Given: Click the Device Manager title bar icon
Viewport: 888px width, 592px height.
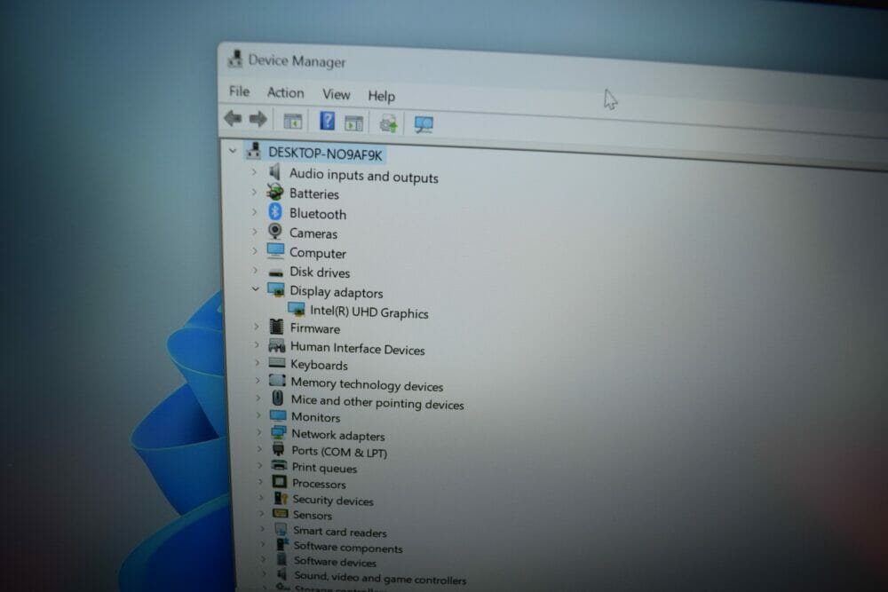Looking at the screenshot, I should tap(235, 59).
